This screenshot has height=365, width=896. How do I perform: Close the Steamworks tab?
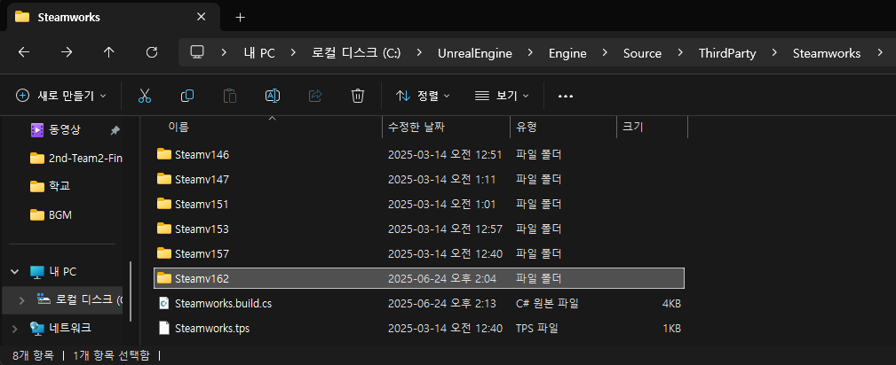[x=202, y=17]
